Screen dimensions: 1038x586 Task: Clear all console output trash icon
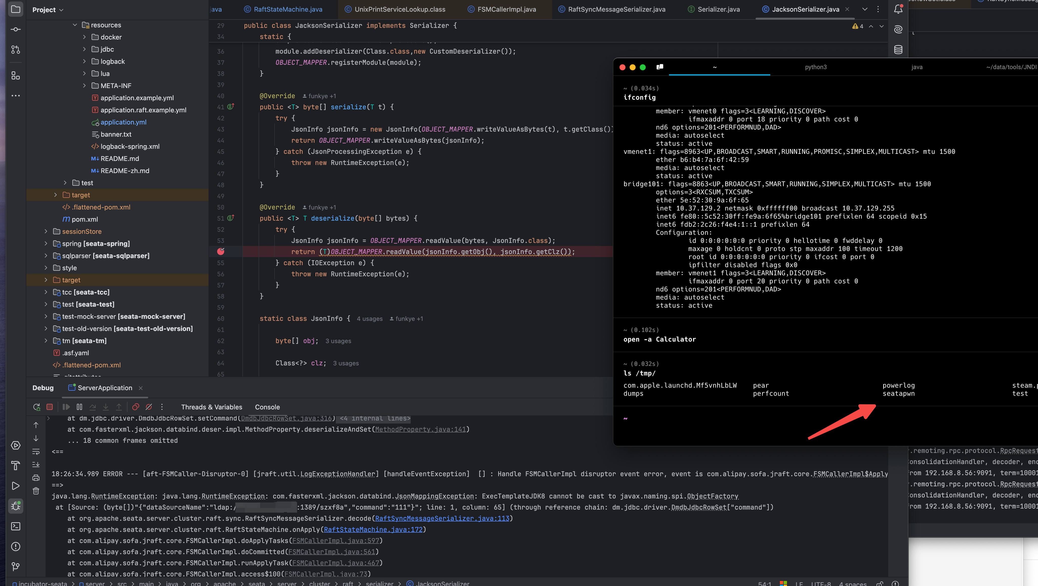coord(36,491)
